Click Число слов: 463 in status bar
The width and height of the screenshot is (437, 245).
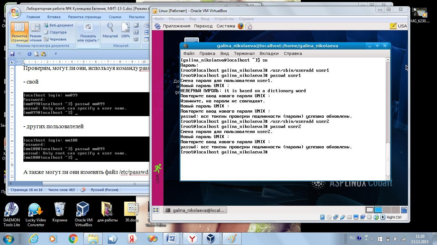(61, 190)
